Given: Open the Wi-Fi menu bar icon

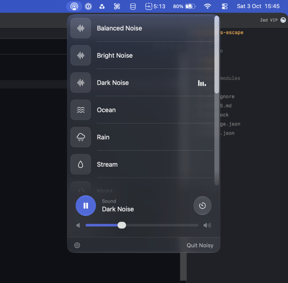Looking at the screenshot, I should tap(207, 6).
